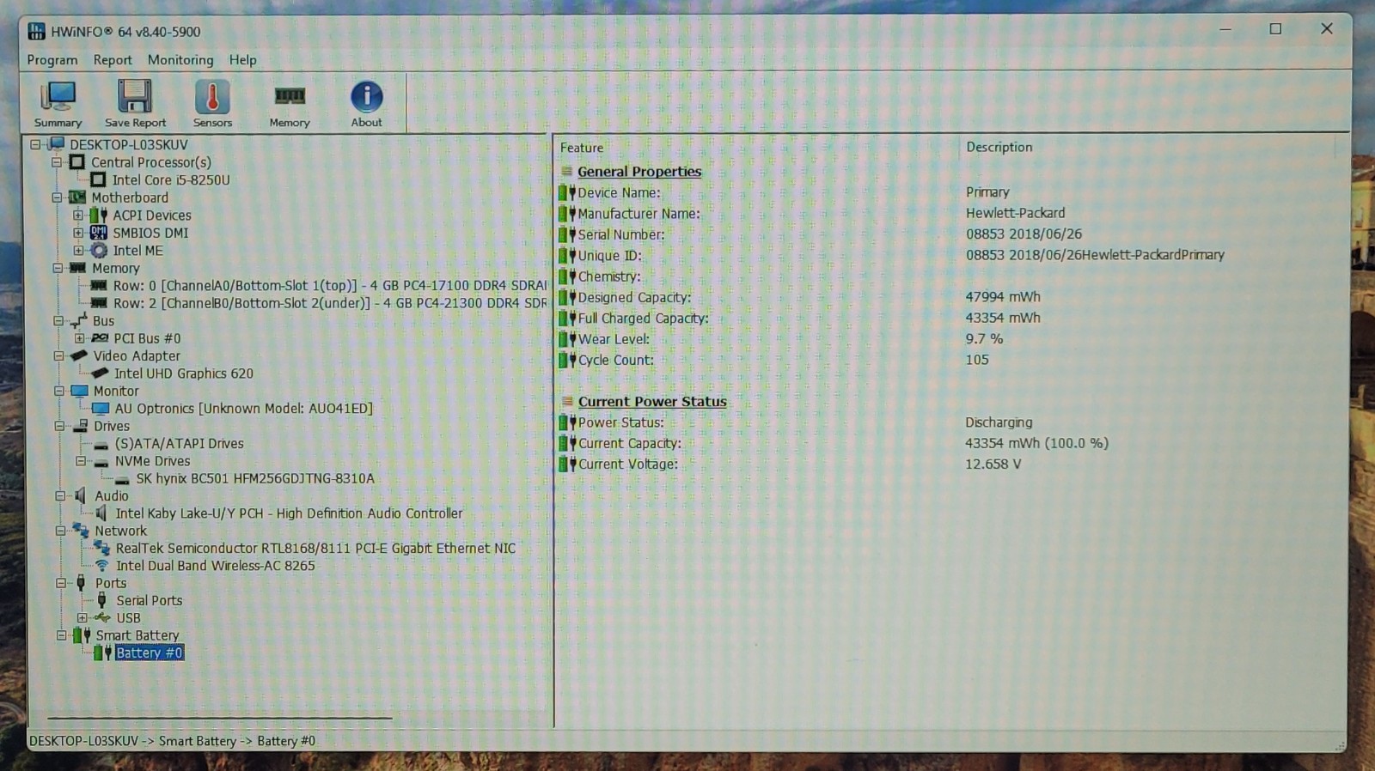Expand the USB node
This screenshot has width=1375, height=771.
click(x=82, y=617)
